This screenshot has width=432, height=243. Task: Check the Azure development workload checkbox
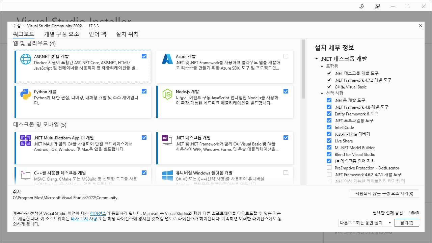[286, 56]
